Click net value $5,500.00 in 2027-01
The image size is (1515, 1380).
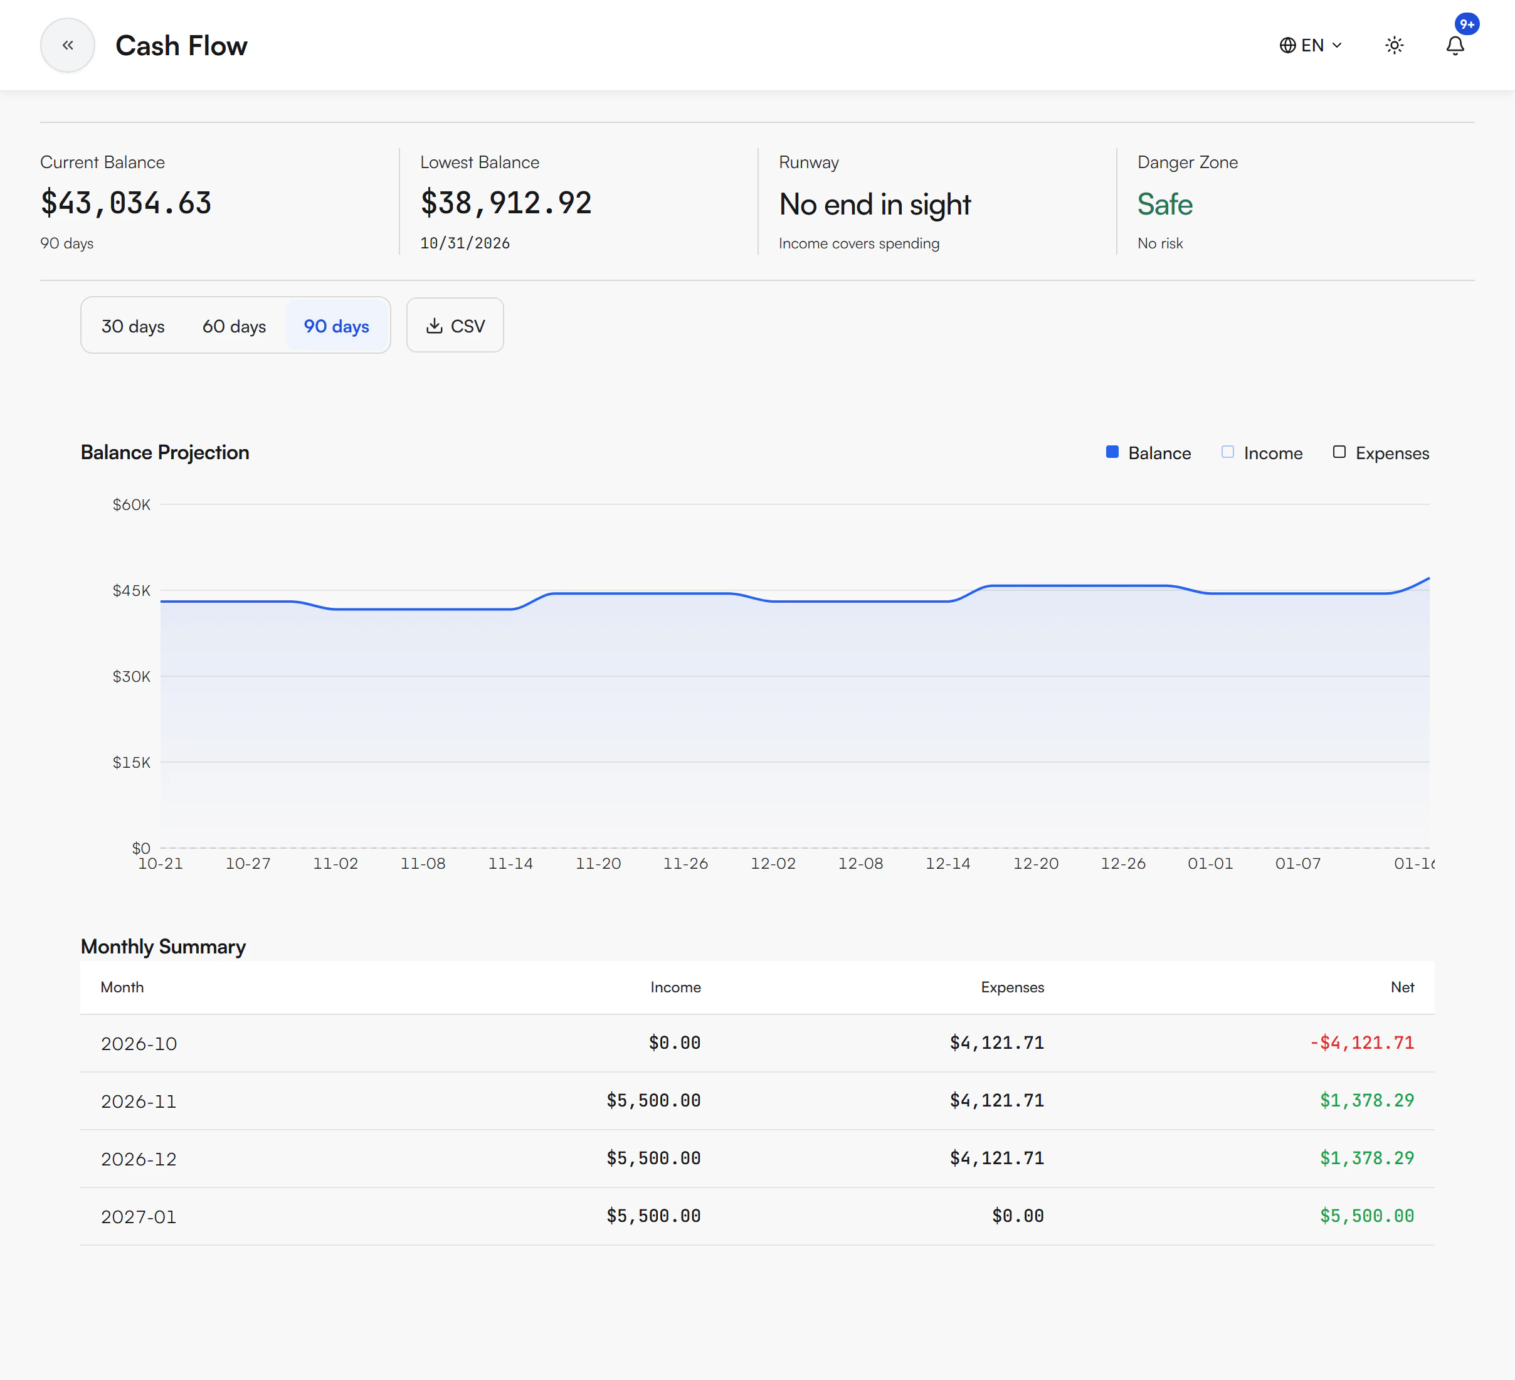pyautogui.click(x=1367, y=1216)
